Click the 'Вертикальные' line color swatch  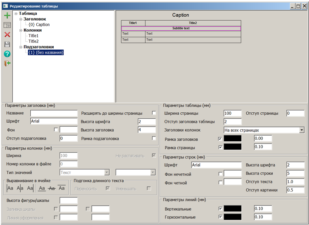pos(233,209)
